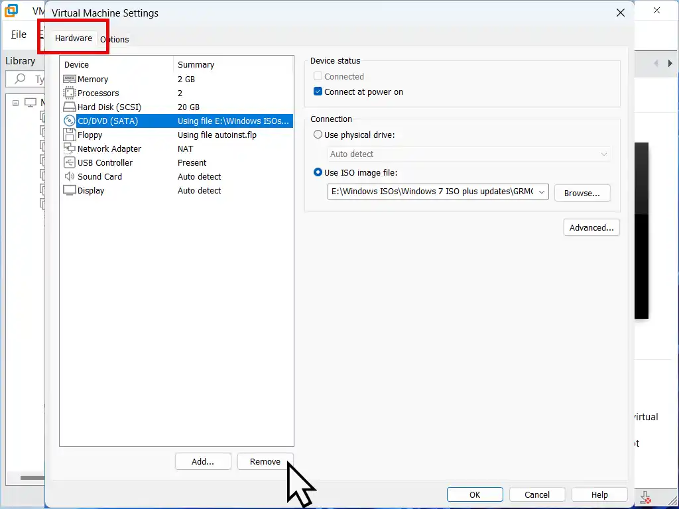
Task: Click the right arrow in background VMware window
Action: 670,64
